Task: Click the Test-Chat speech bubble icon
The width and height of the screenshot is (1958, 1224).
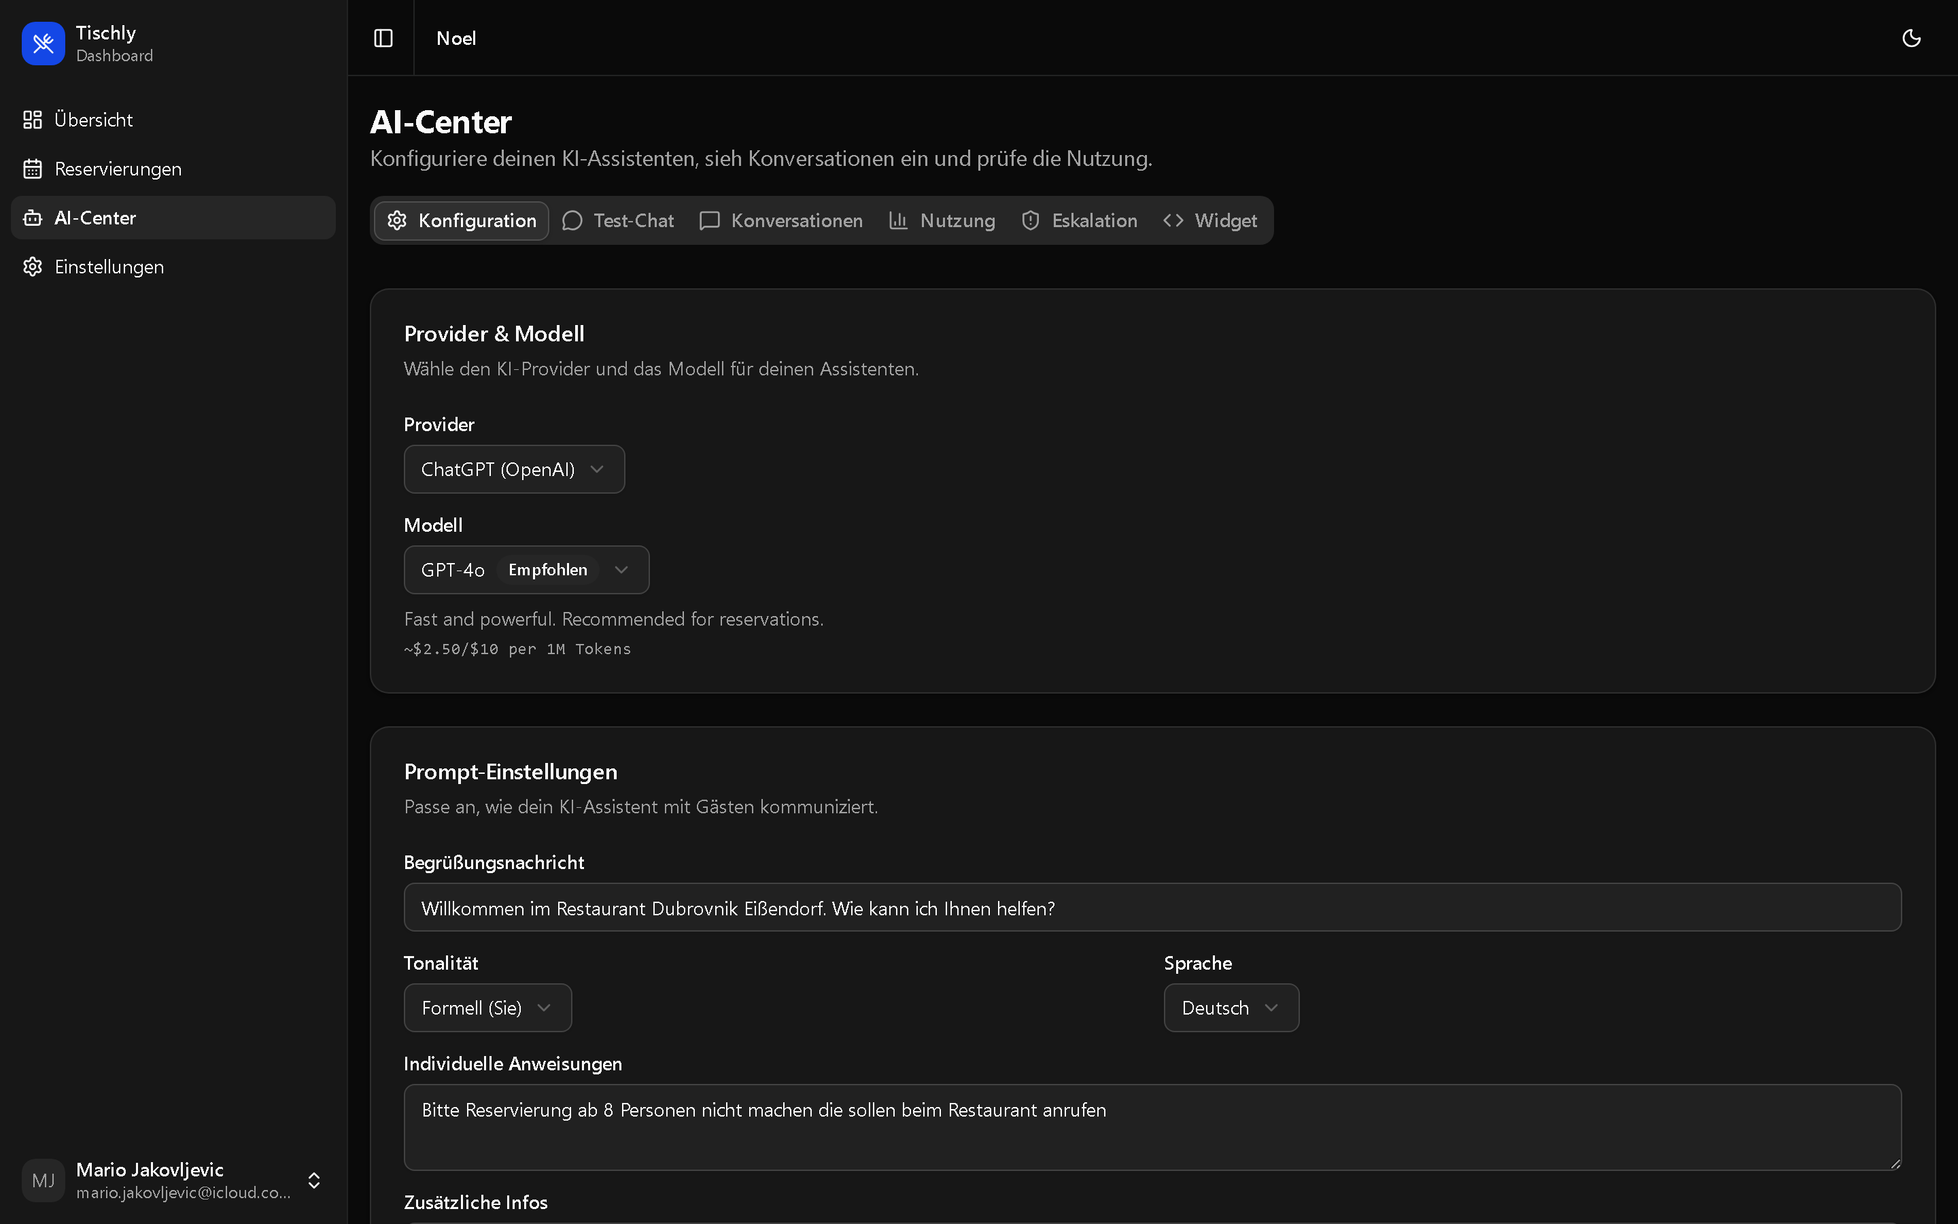Action: (571, 220)
